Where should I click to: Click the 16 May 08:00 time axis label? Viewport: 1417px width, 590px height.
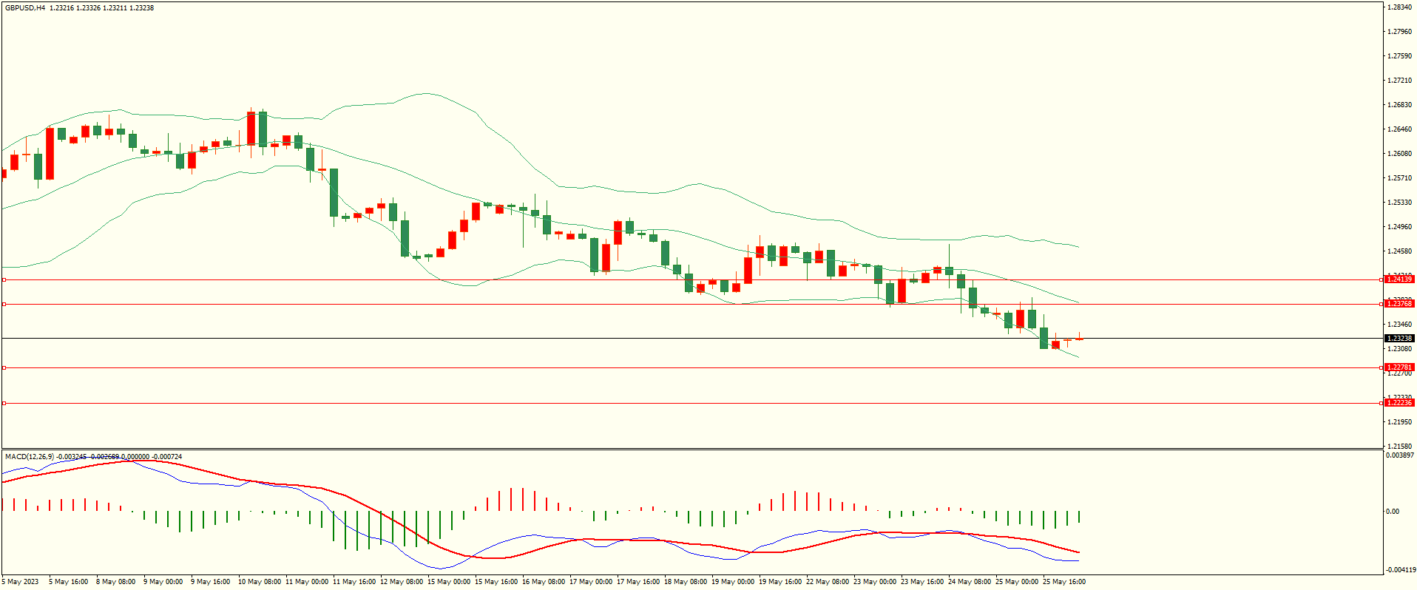(543, 582)
